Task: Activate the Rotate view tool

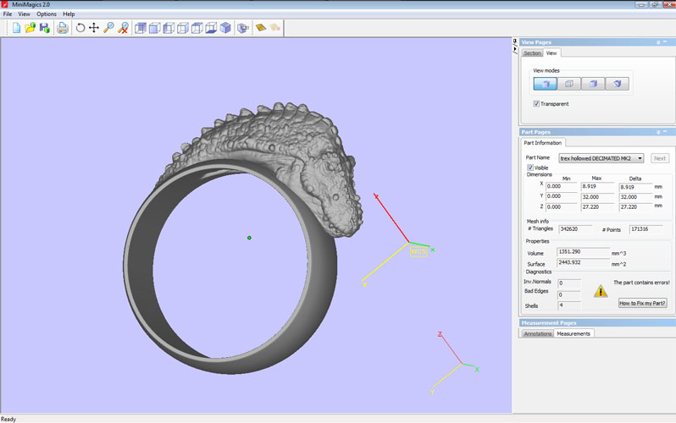Action: click(80, 28)
